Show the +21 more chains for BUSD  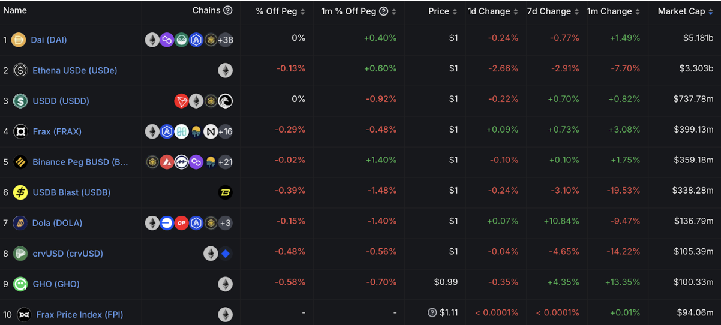(226, 162)
